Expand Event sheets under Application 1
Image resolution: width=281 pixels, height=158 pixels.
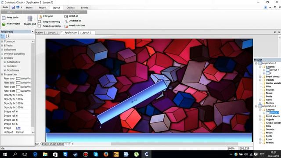click(260, 77)
